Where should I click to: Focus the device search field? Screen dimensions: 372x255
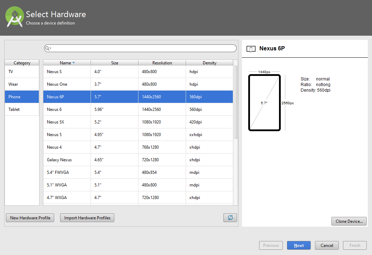pyautogui.click(x=140, y=48)
